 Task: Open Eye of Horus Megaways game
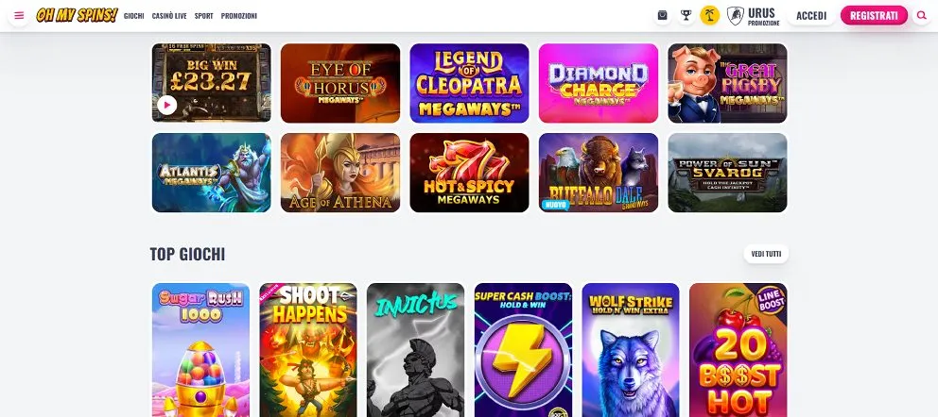(x=339, y=82)
